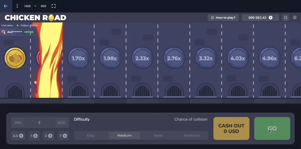Click the green GO button

[272, 128]
